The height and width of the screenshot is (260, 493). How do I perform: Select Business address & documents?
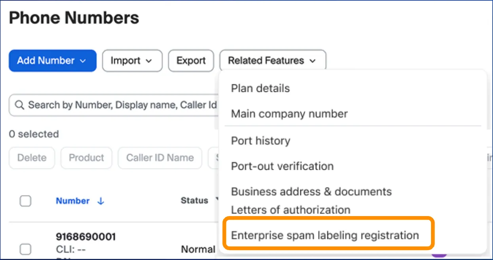click(x=311, y=192)
